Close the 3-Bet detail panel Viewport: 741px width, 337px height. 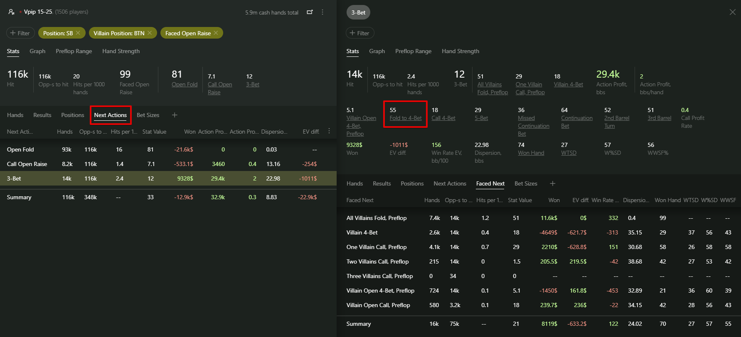[x=732, y=12]
